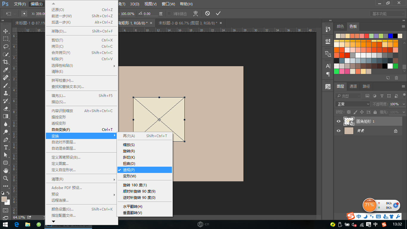
Task: Commit the transform with the checkmark
Action: (x=218, y=13)
